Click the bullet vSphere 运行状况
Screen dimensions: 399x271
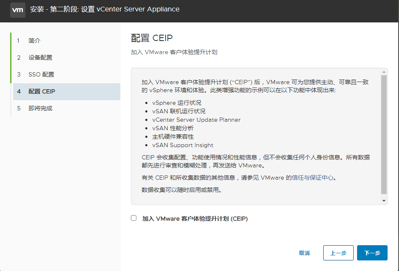[177, 103]
